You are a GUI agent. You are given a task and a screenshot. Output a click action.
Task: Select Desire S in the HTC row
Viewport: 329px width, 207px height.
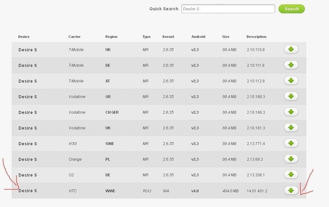pos(28,191)
